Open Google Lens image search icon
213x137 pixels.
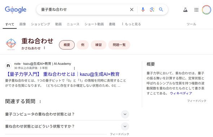point(152,9)
